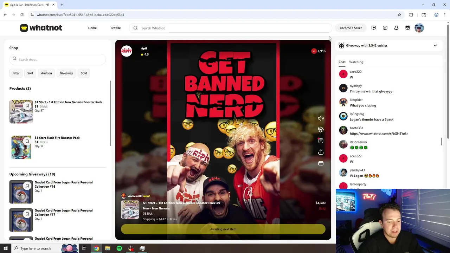
Task: Click lilxspider's message 'What you sipping'
Action: (x=363, y=105)
